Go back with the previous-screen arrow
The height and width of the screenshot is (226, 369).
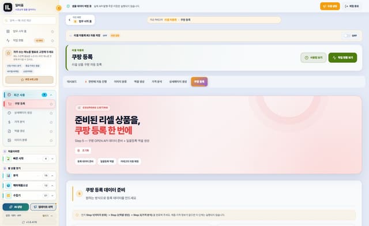[x=69, y=20]
